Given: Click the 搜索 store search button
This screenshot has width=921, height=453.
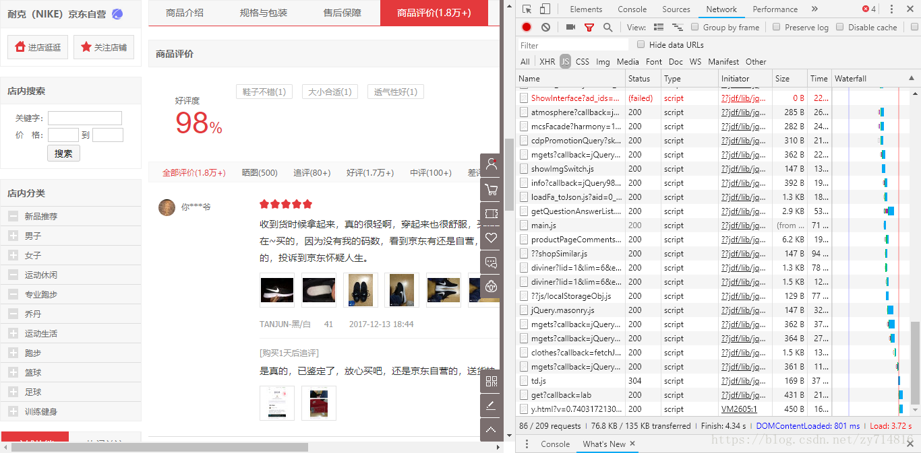Looking at the screenshot, I should tap(63, 153).
